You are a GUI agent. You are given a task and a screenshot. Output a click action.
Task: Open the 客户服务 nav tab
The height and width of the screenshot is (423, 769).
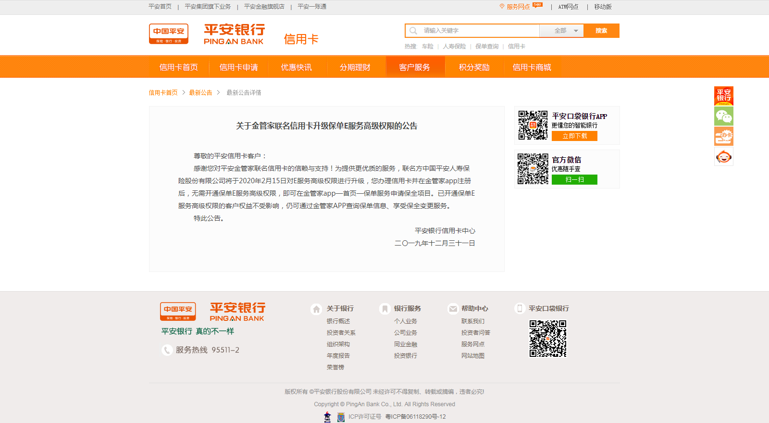(x=415, y=67)
